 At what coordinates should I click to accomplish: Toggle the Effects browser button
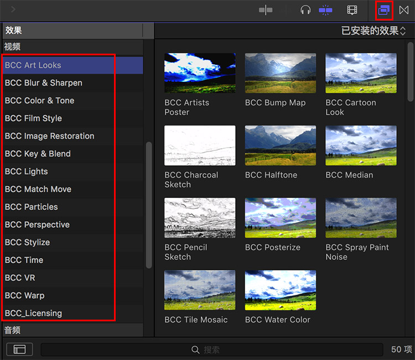point(384,10)
